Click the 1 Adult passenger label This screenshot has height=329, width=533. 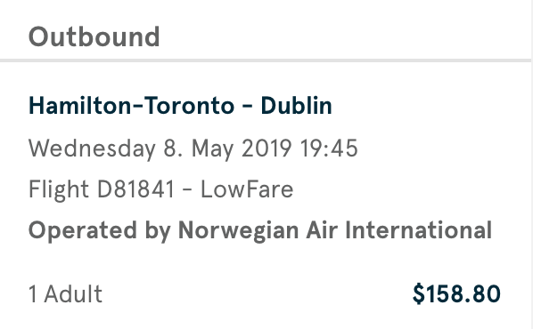tap(65, 293)
